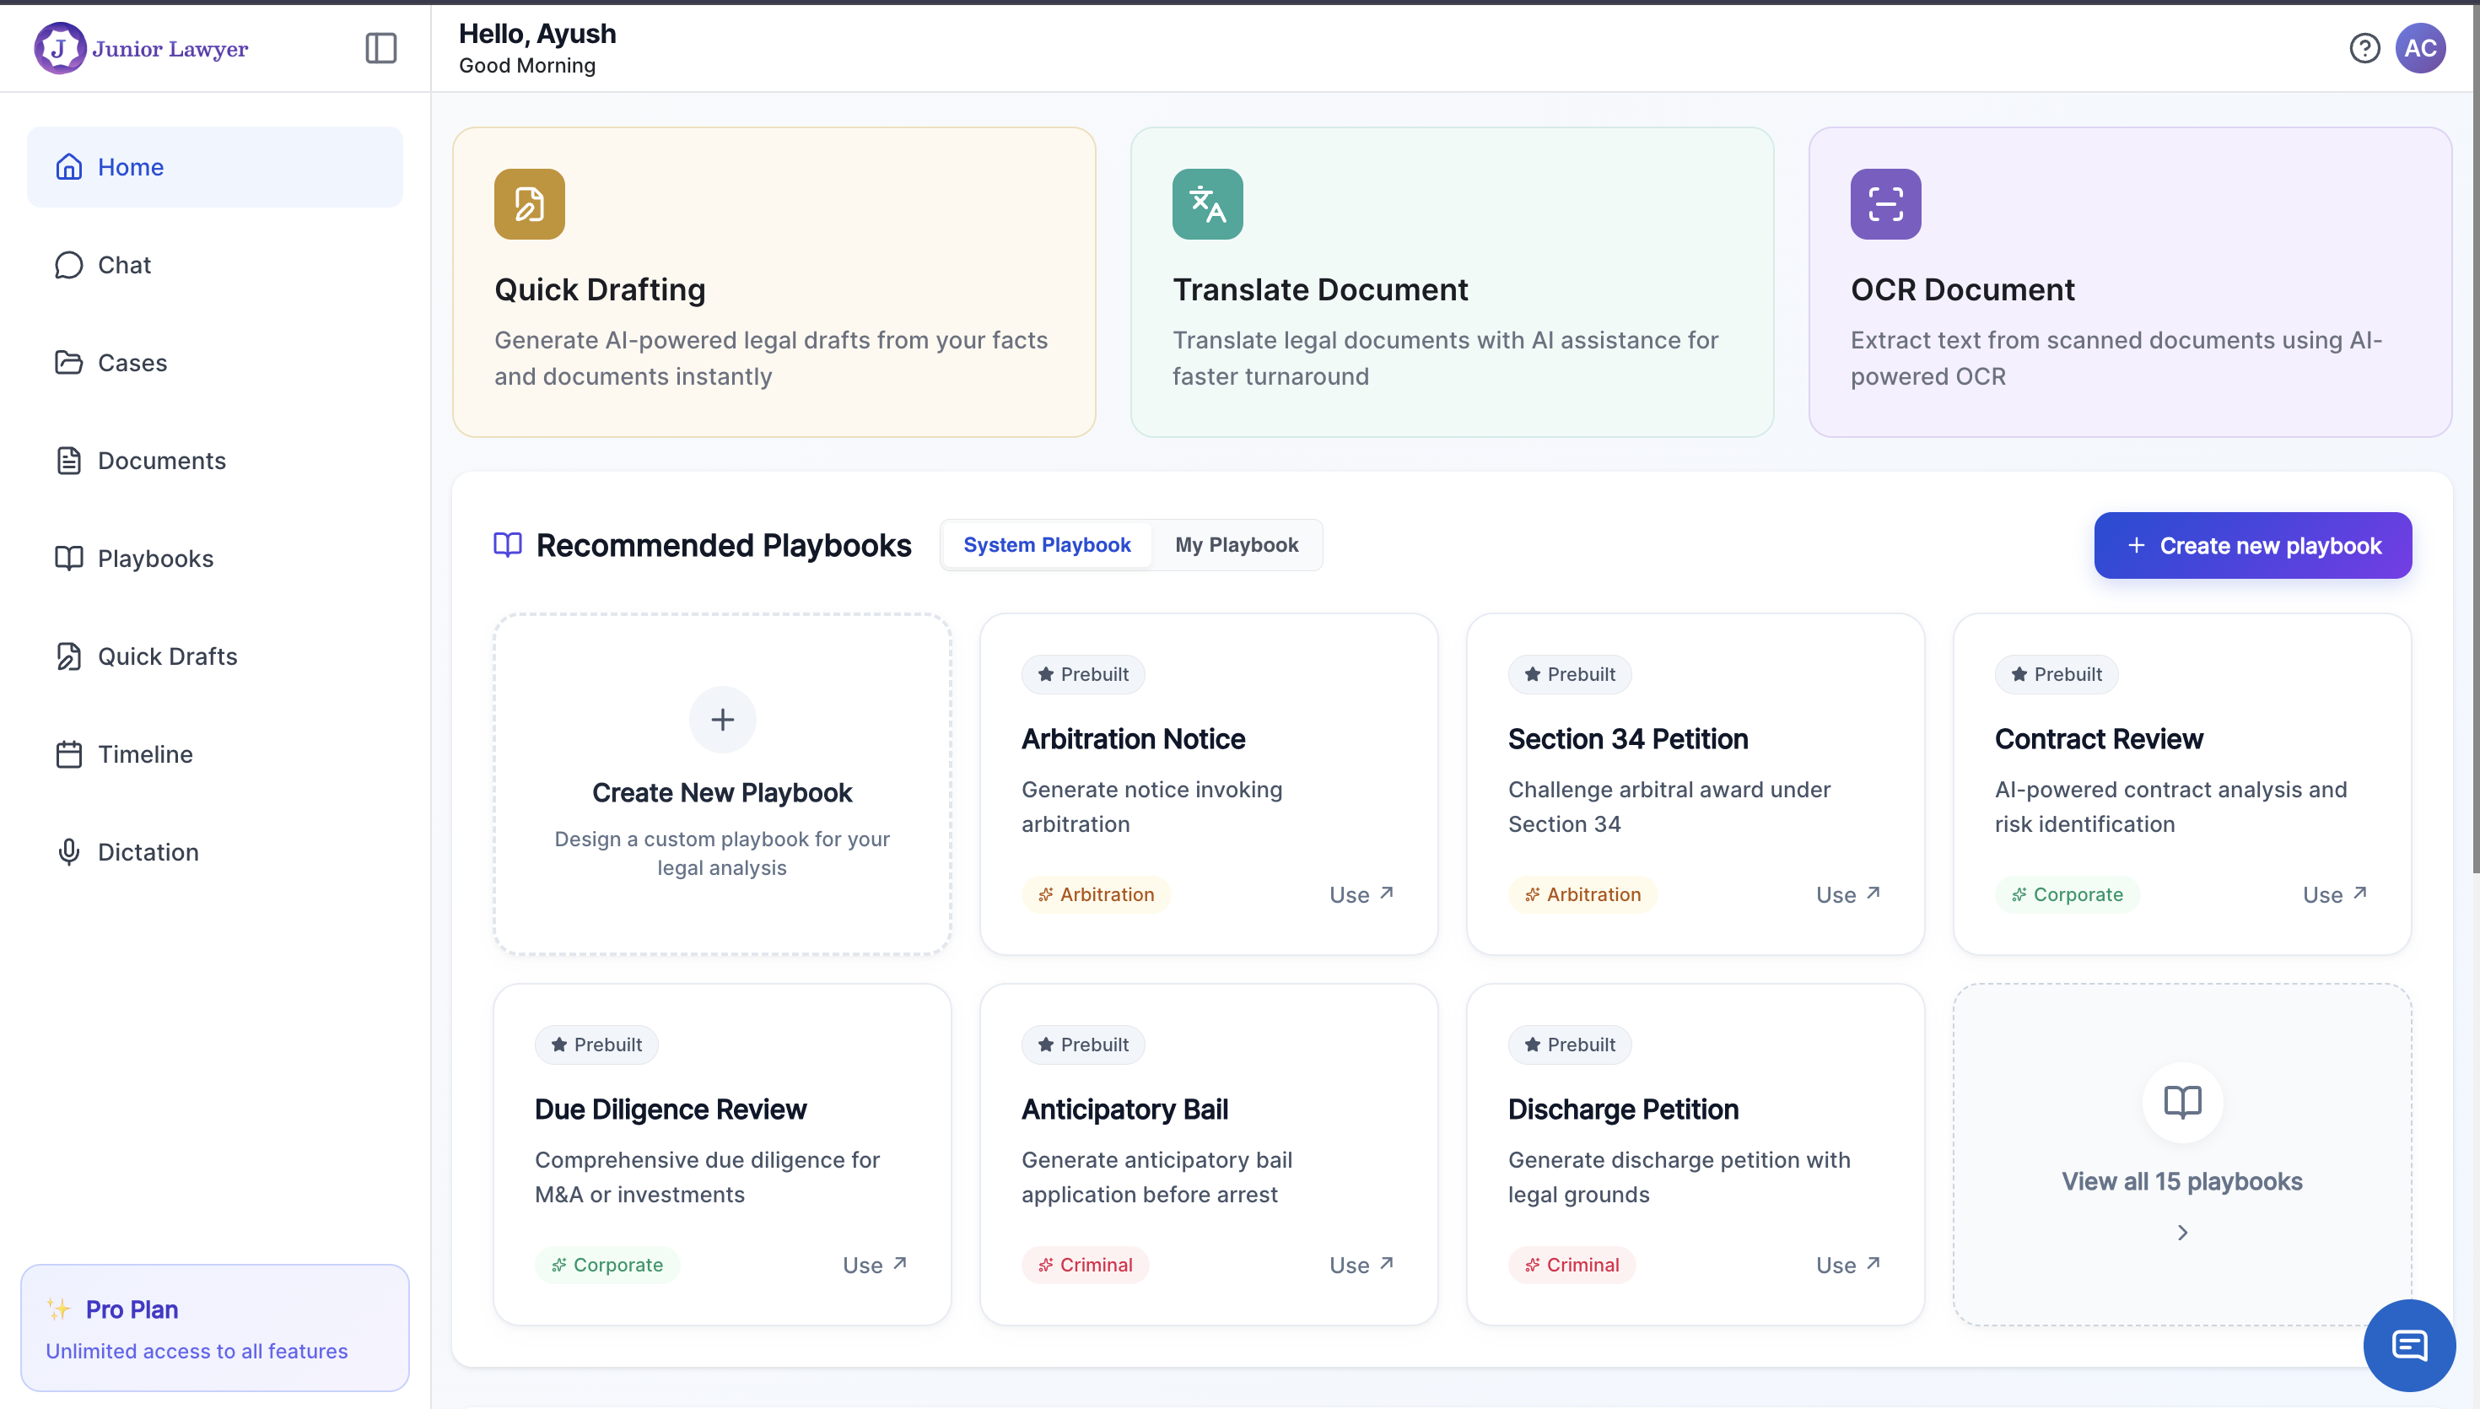Click the Junior Lawyer logo icon
This screenshot has width=2480, height=1409.
[60, 48]
